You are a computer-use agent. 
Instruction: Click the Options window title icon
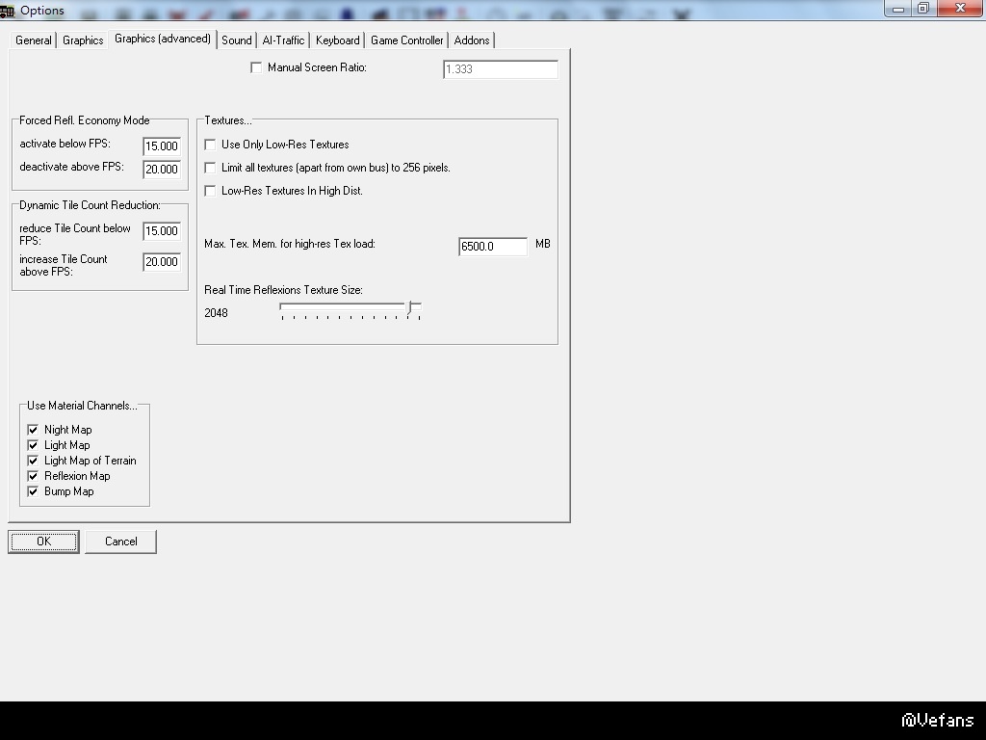coord(8,11)
